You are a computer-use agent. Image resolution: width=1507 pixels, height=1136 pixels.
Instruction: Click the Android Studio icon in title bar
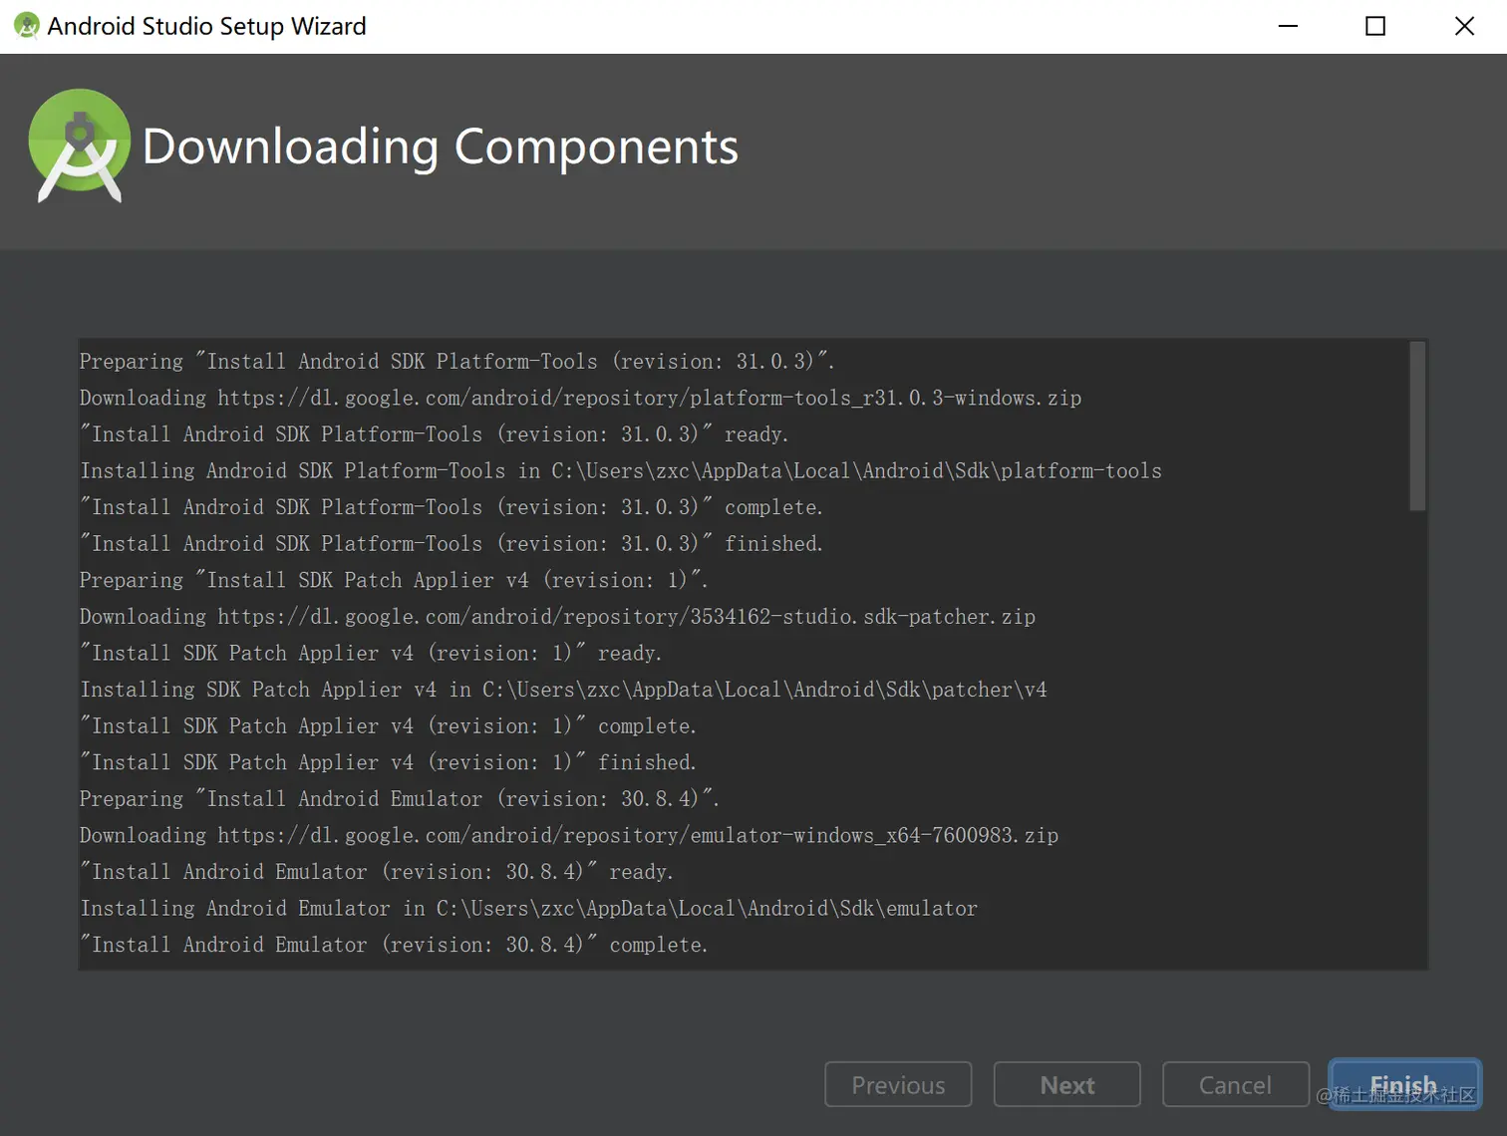26,25
